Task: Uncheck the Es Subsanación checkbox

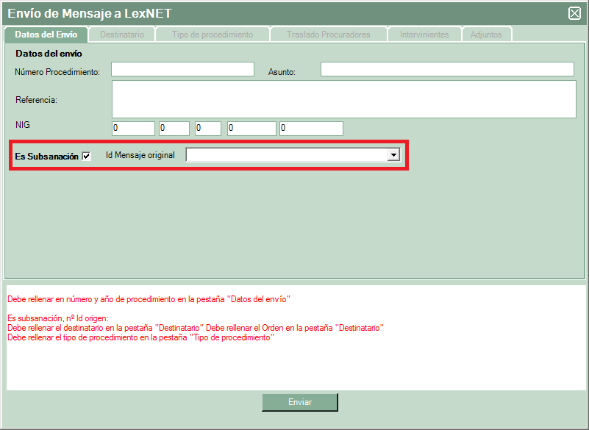Action: point(87,156)
